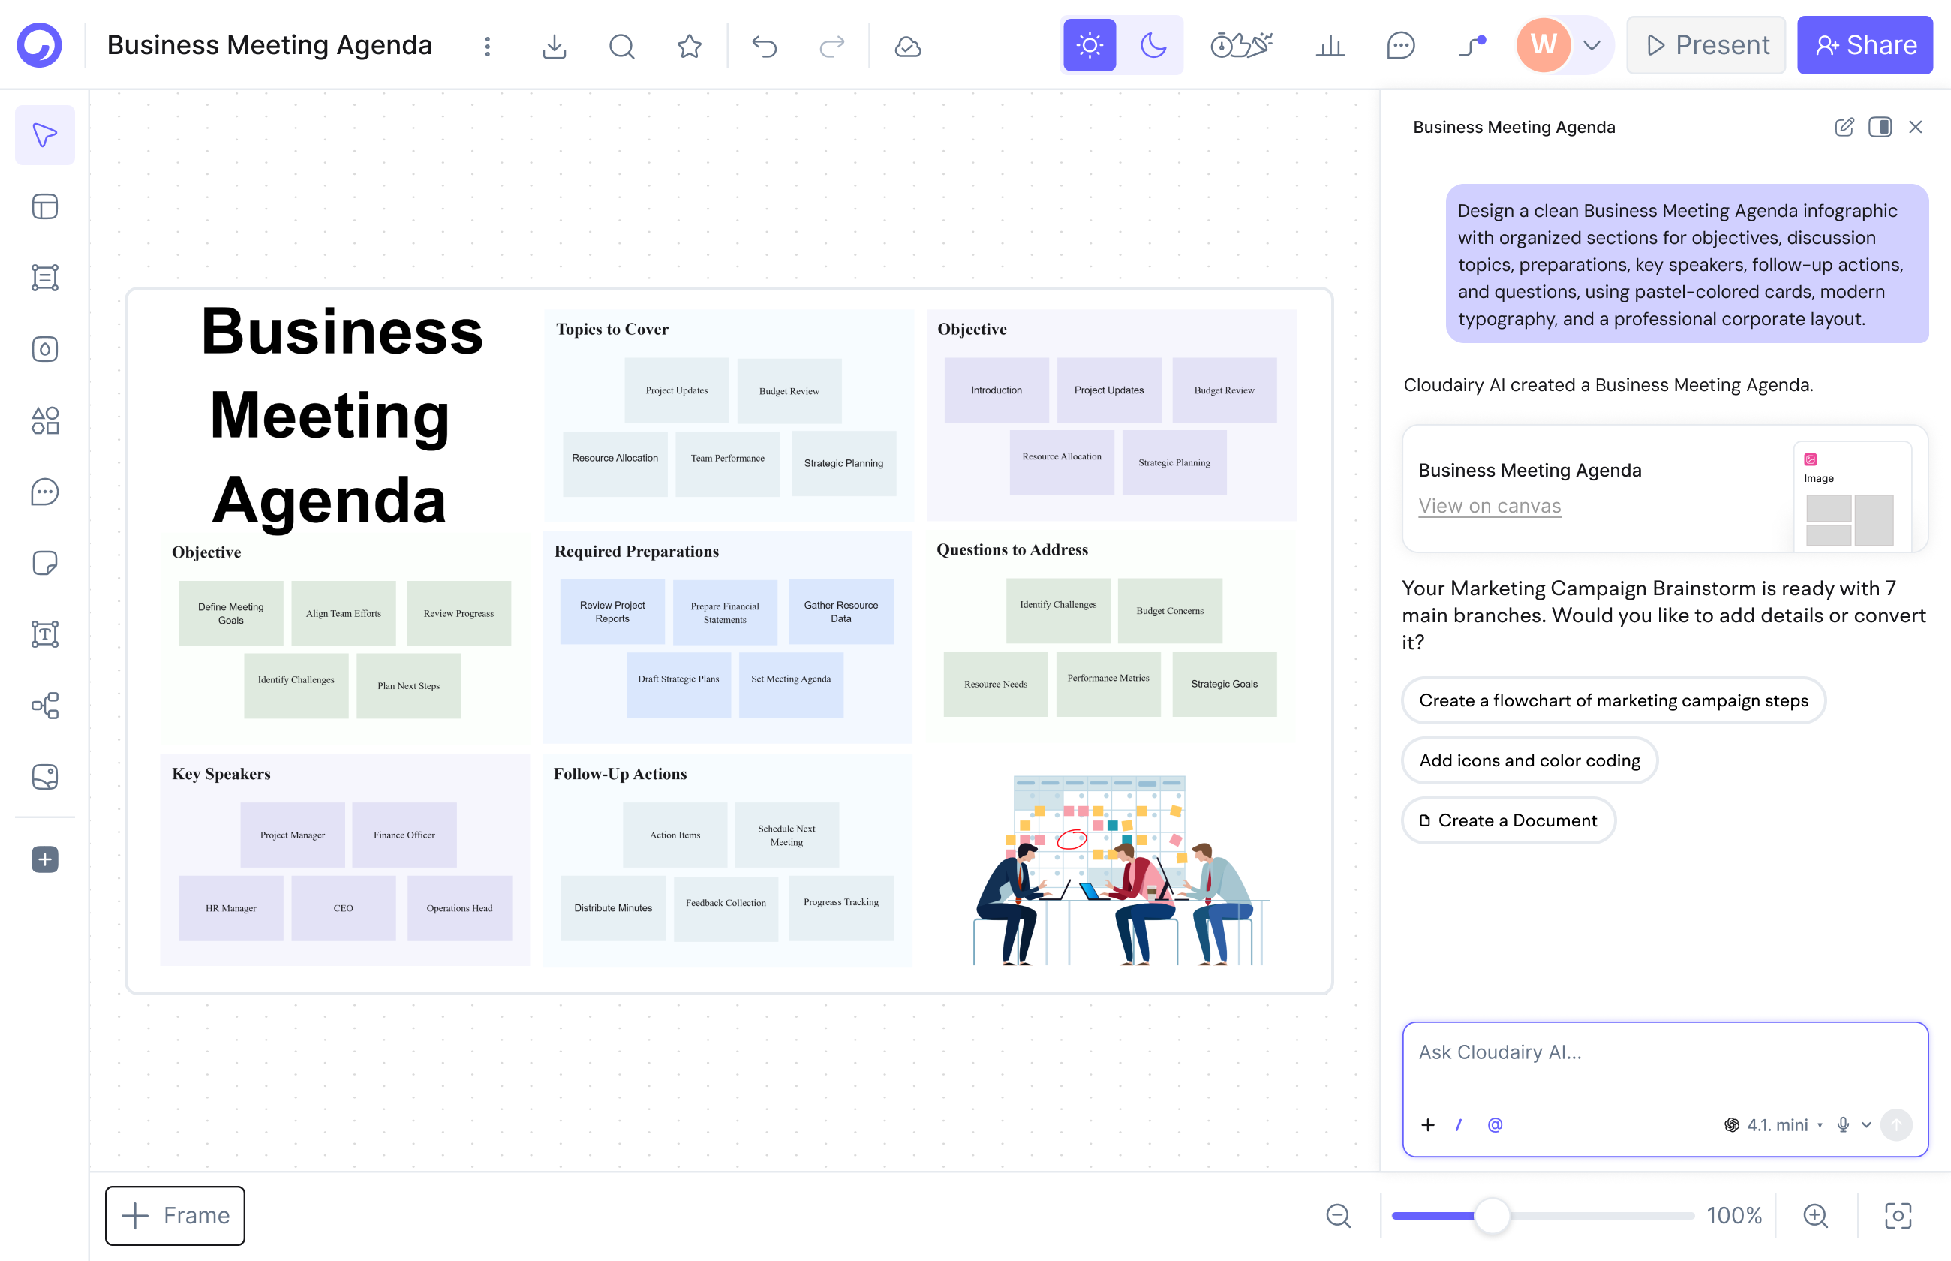The height and width of the screenshot is (1261, 1951).
Task: Open search with magnifier icon
Action: (x=622, y=46)
